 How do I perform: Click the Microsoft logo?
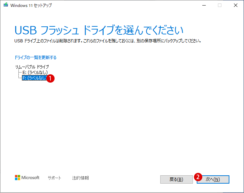27,178
